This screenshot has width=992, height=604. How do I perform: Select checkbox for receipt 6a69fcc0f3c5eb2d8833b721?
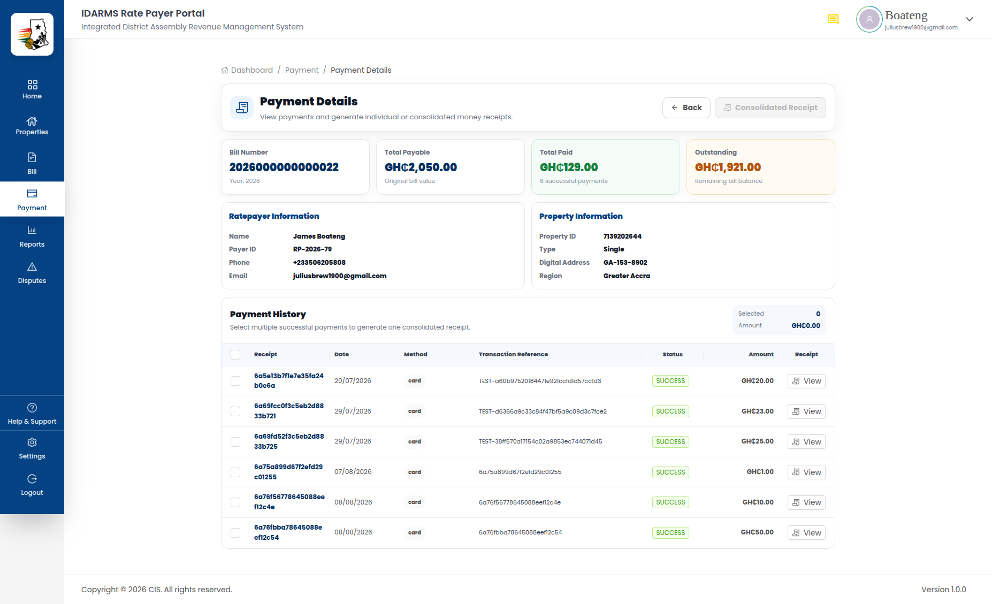tap(235, 411)
